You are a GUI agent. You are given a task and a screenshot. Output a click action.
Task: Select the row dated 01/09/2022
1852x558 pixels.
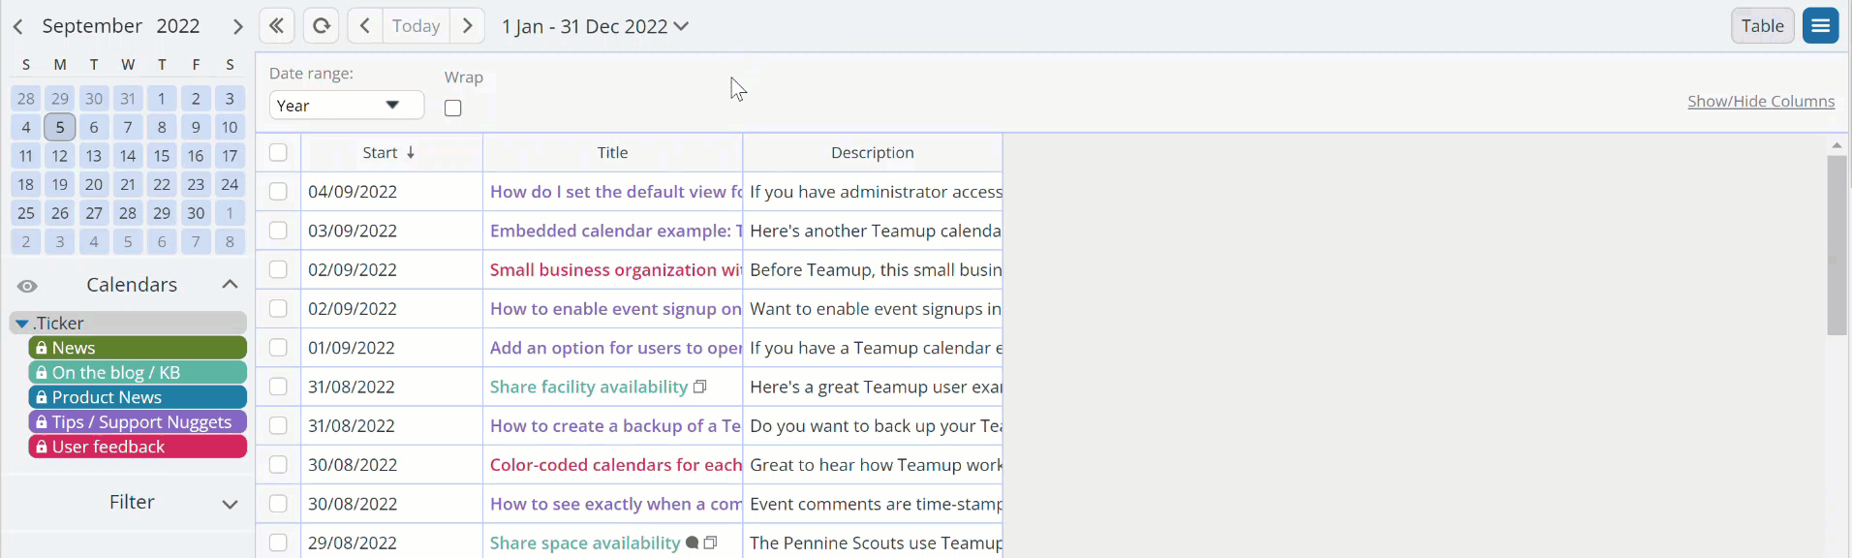point(278,347)
